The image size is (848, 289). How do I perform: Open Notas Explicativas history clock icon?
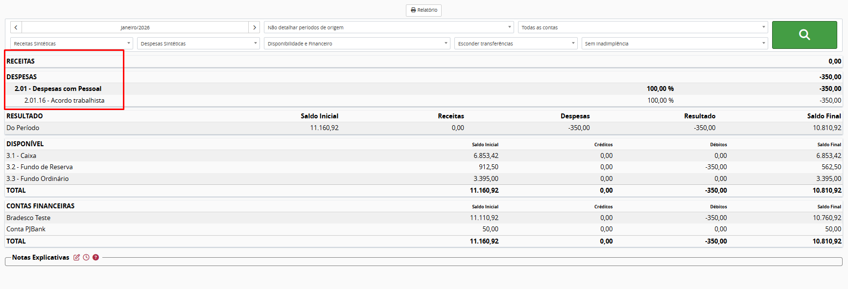[86, 257]
